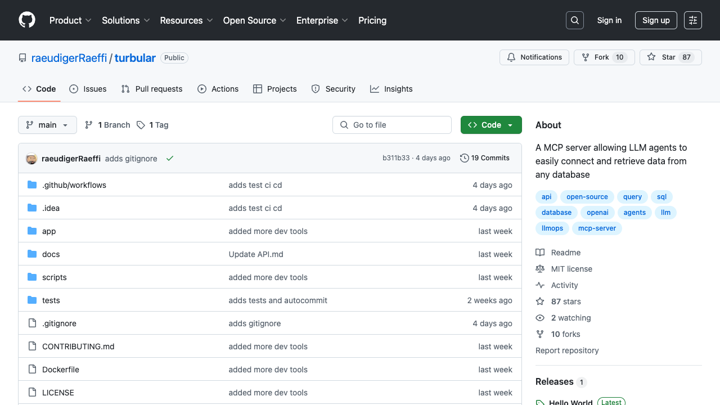
Task: Click the Go to file search field
Action: click(x=392, y=125)
